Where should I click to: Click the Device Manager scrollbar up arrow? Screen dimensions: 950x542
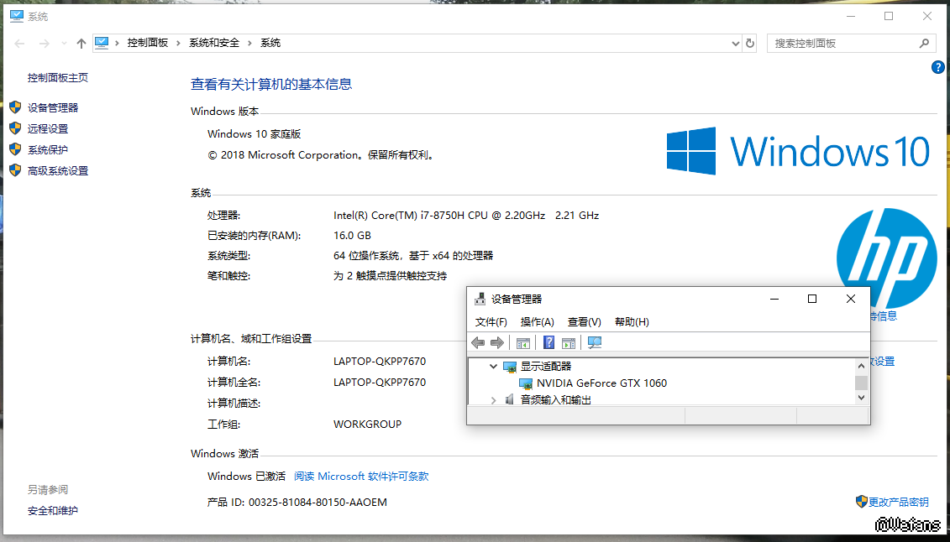coord(861,366)
